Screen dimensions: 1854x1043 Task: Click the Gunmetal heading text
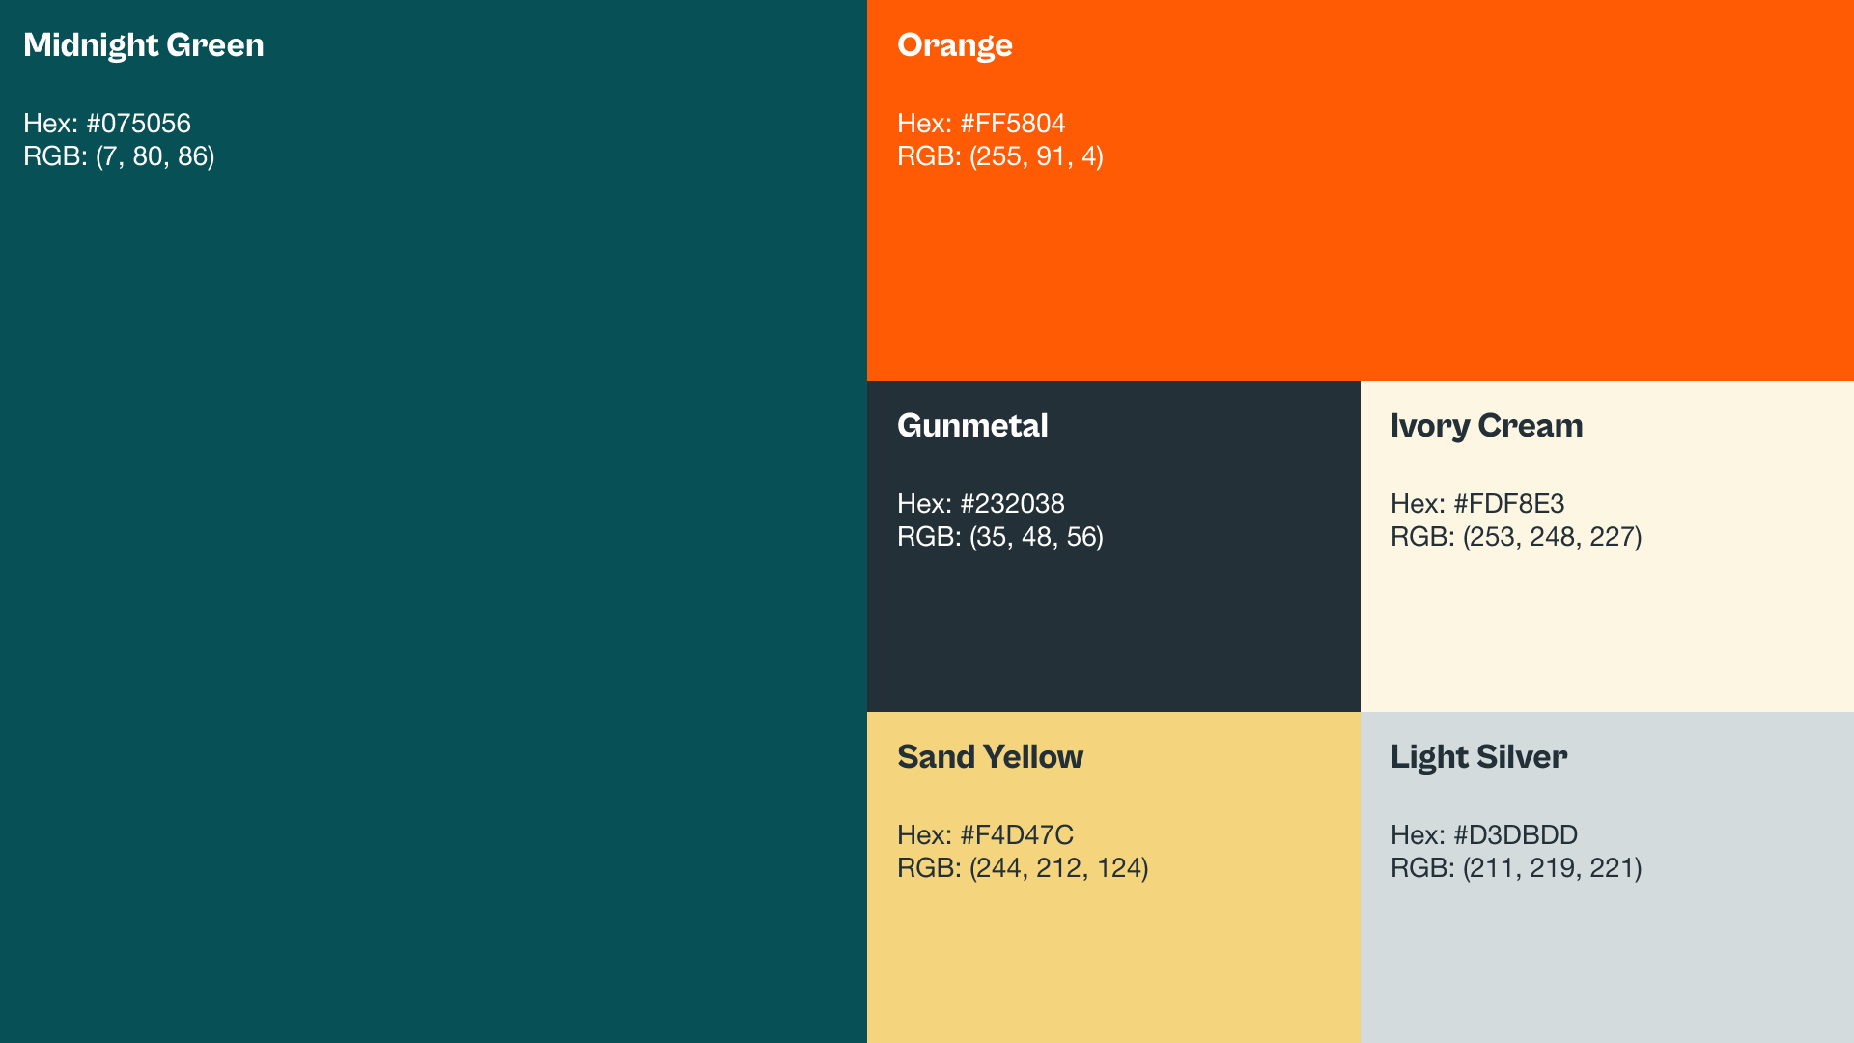(971, 426)
